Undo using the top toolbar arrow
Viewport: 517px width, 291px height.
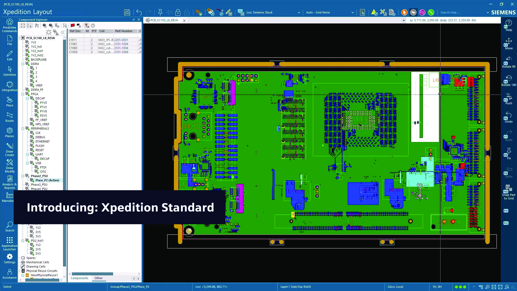[139, 12]
